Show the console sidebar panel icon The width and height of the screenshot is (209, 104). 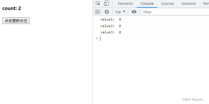point(98,12)
